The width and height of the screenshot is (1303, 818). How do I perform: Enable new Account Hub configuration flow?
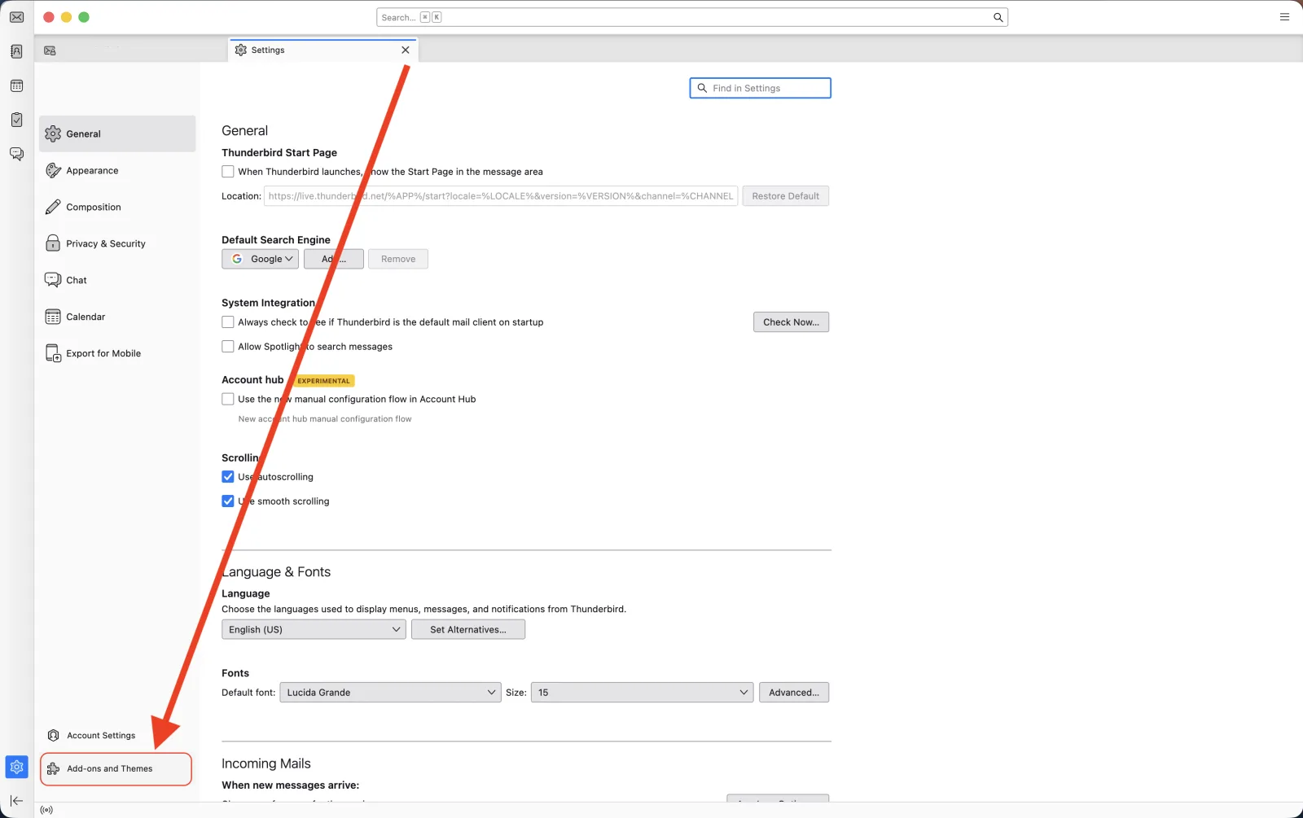tap(228, 399)
